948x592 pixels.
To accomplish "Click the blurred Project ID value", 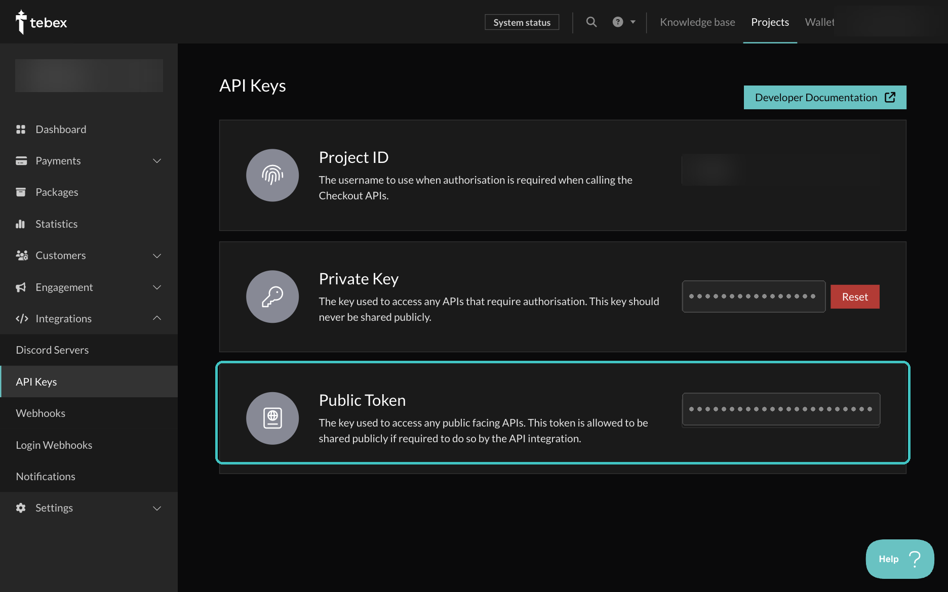I will tap(712, 170).
